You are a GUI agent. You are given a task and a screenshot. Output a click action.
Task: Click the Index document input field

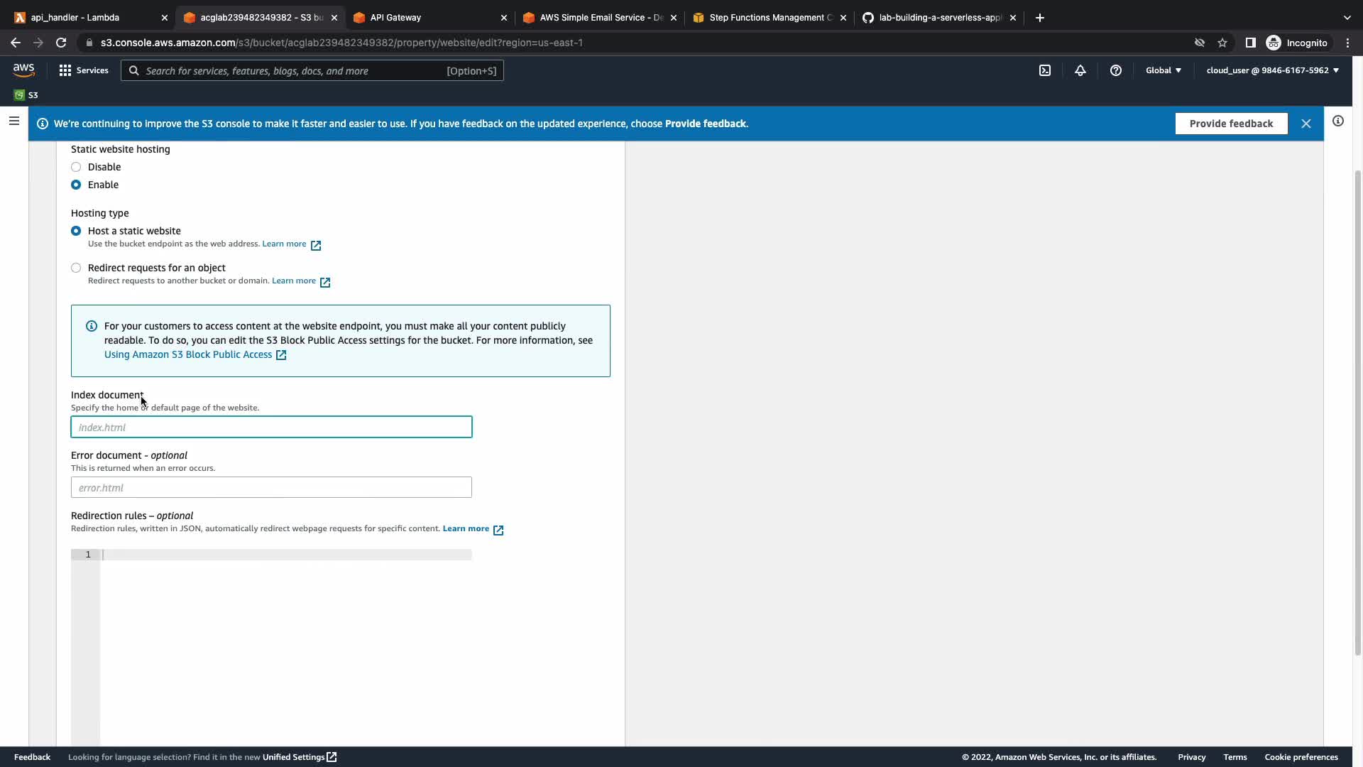[x=271, y=427]
